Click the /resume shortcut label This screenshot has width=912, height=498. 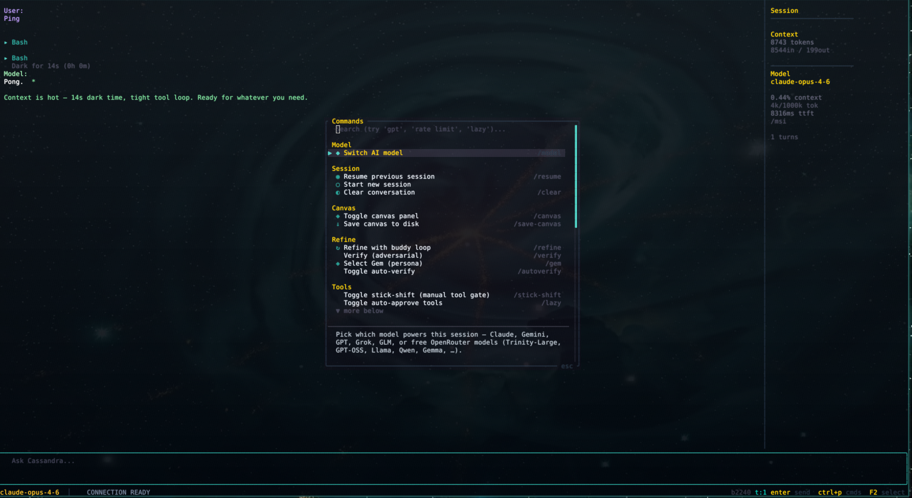tap(548, 176)
